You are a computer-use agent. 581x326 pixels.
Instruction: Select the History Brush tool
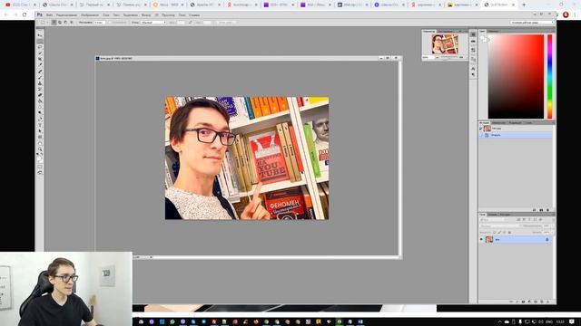point(40,89)
